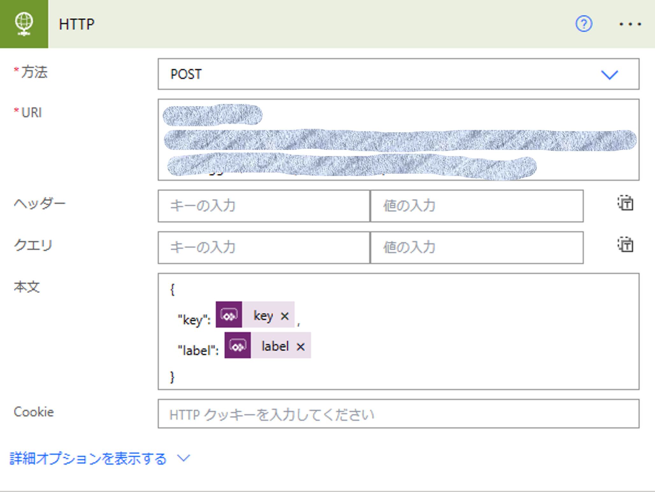Remove the label dynamic content token

tap(300, 346)
